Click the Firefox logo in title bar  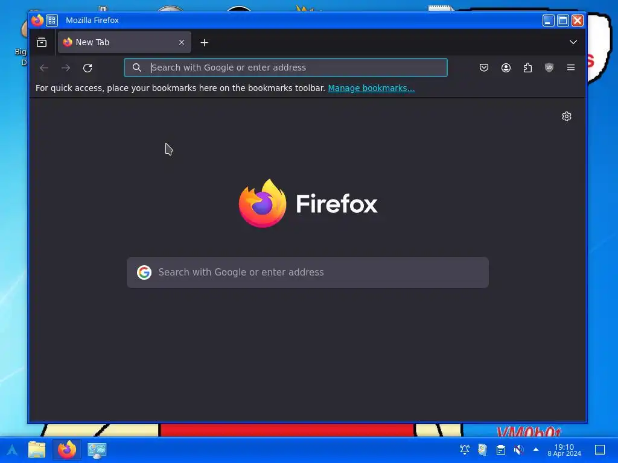(x=37, y=20)
